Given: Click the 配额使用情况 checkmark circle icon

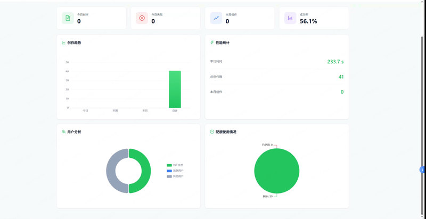Looking at the screenshot, I should pos(212,132).
